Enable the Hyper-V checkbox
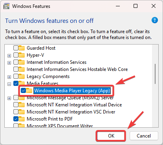Screen dimensions: 163x145 16,55
